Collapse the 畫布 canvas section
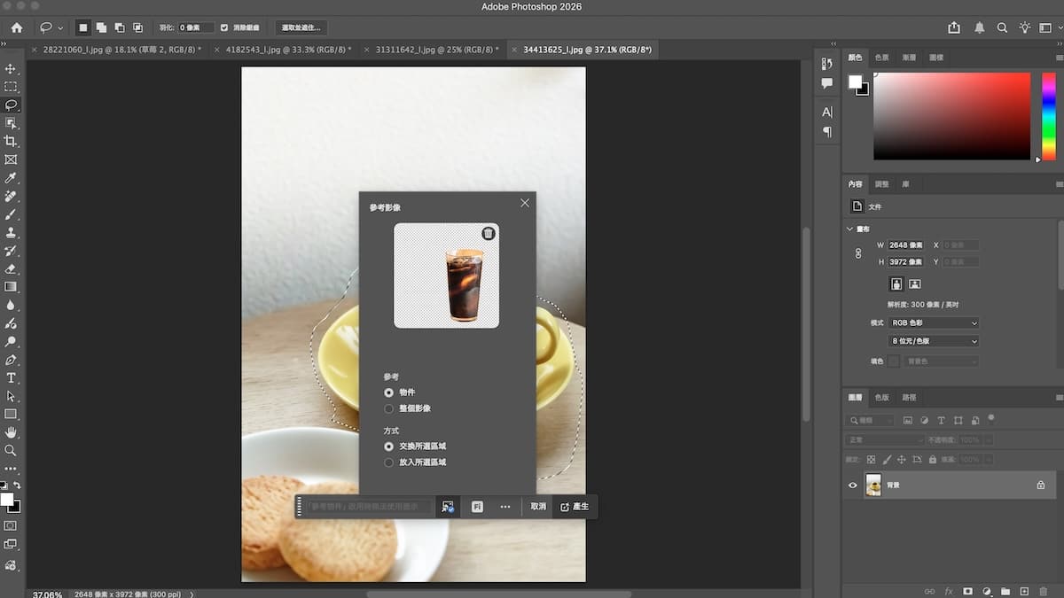Screen dimensions: 1064x598 pyautogui.click(x=849, y=229)
